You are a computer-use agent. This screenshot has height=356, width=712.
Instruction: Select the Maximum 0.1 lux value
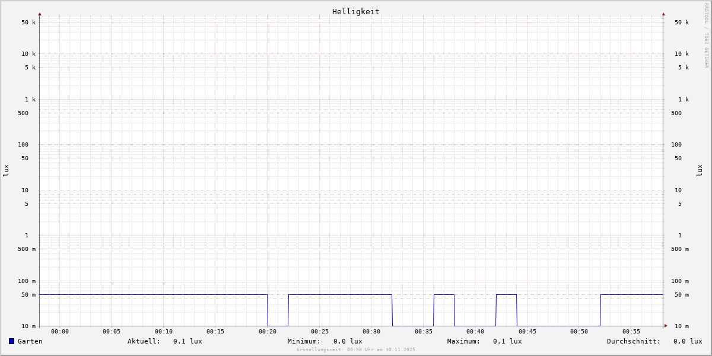tap(507, 341)
